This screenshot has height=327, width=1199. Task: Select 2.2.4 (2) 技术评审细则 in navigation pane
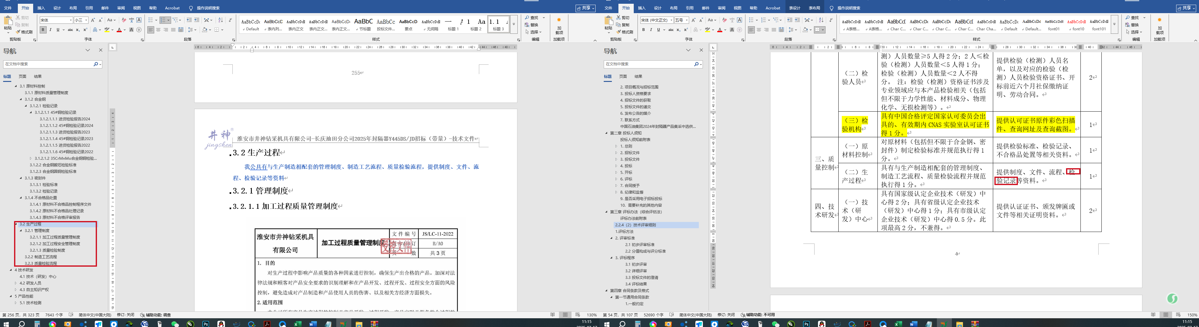635,225
